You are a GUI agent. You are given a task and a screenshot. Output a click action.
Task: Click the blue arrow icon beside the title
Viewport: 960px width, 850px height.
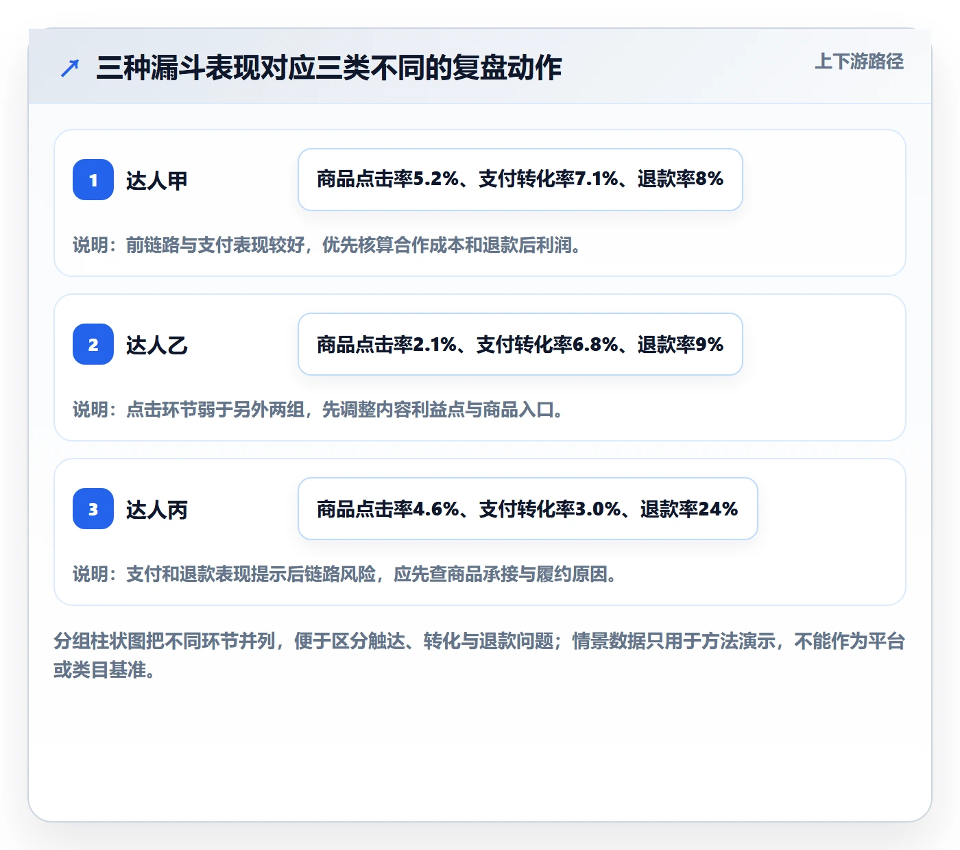tap(69, 68)
